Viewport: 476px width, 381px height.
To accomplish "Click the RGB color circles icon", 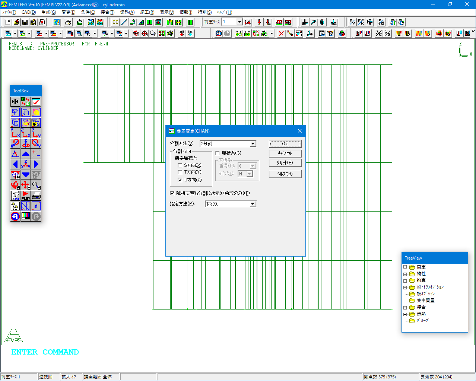I will (x=342, y=34).
